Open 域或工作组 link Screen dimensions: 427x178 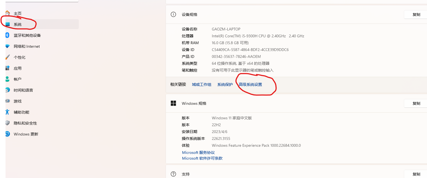coord(202,84)
